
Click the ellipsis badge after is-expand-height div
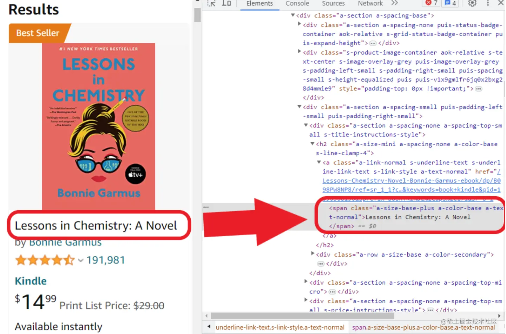(x=373, y=43)
